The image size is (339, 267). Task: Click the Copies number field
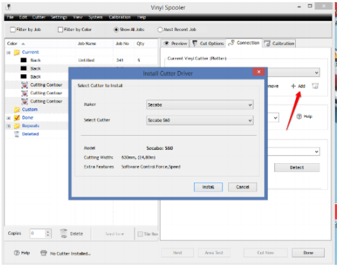37,234
